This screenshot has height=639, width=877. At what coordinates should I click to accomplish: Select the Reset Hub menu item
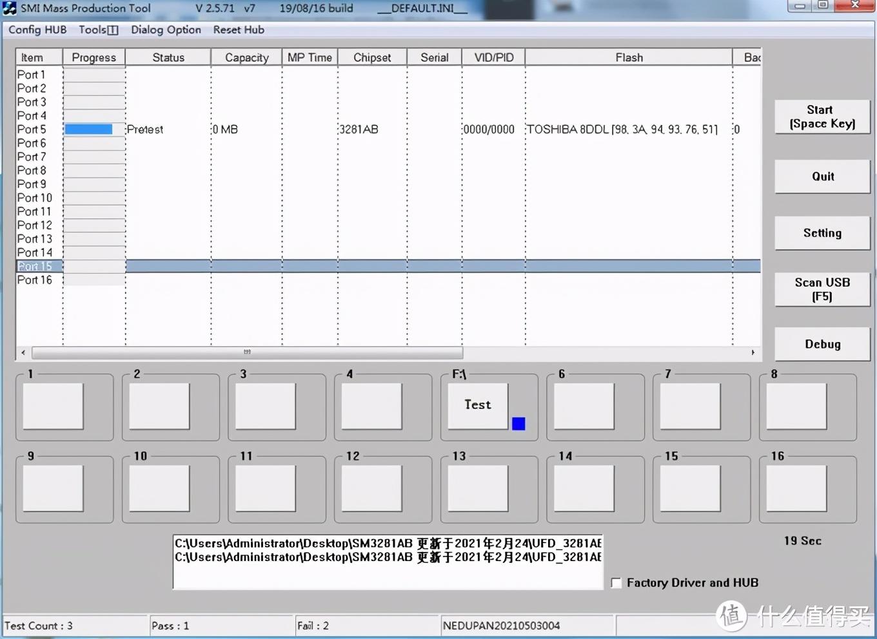239,30
